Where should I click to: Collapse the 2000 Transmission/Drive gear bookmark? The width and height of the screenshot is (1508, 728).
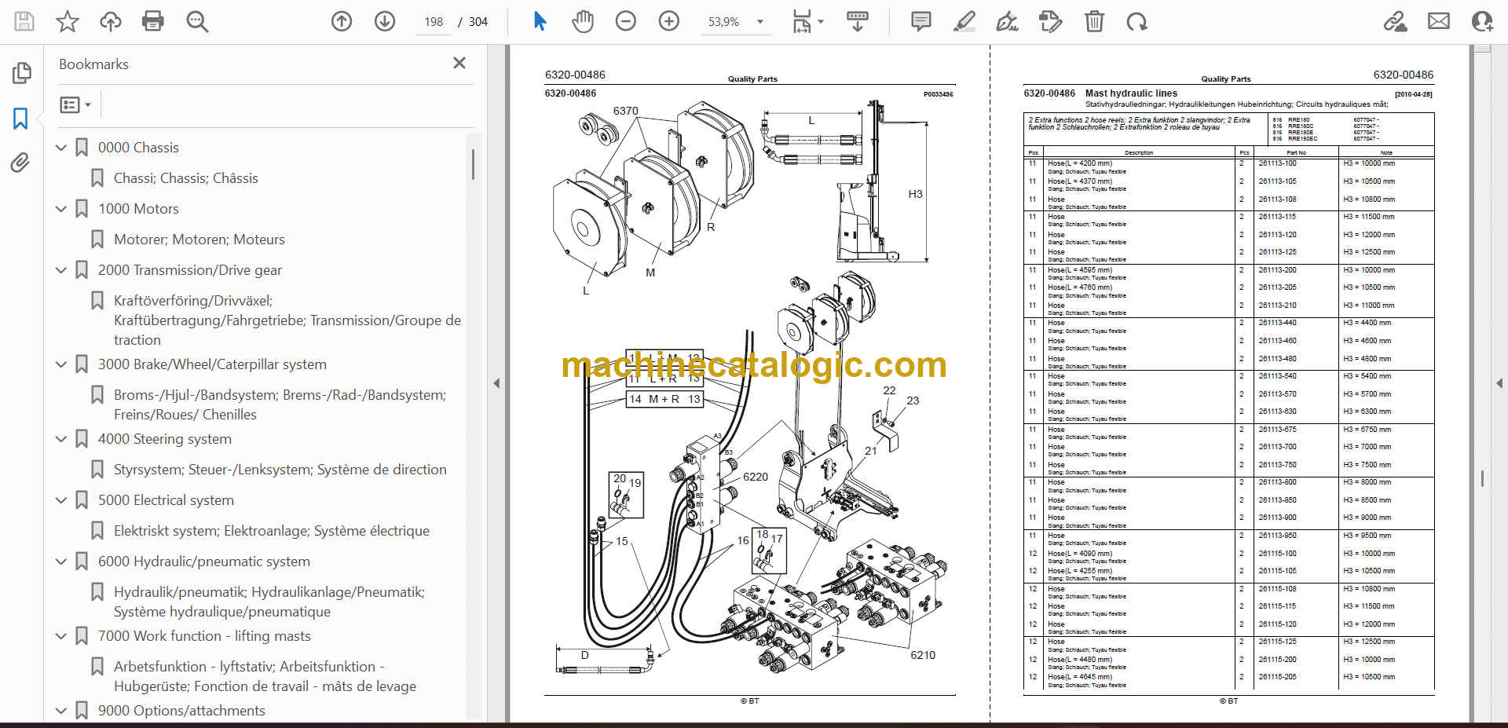[x=61, y=270]
